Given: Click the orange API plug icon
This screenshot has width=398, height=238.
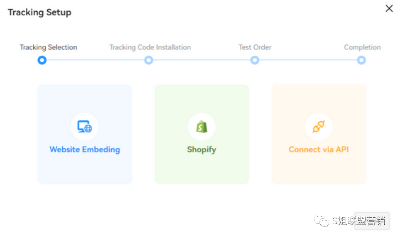Looking at the screenshot, I should (x=319, y=127).
